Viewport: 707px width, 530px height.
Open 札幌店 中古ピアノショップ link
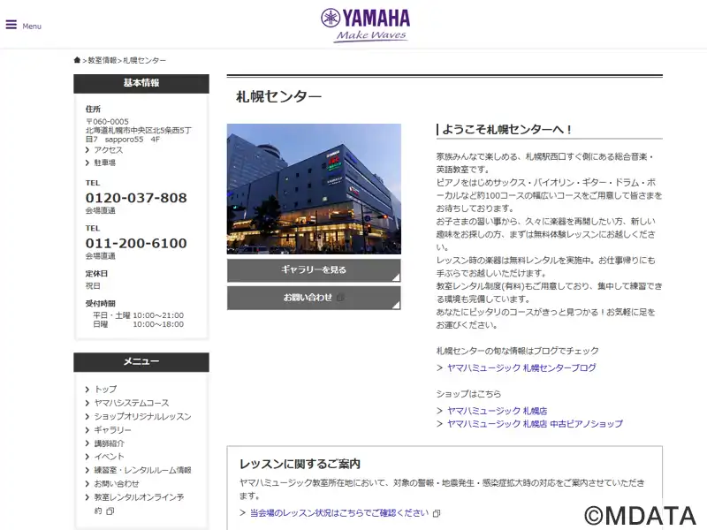[535, 424]
